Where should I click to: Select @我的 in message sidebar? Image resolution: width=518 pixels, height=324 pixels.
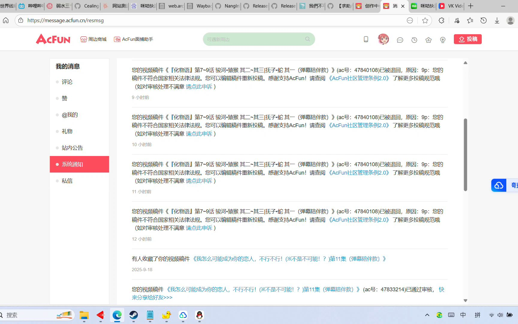(x=79, y=115)
